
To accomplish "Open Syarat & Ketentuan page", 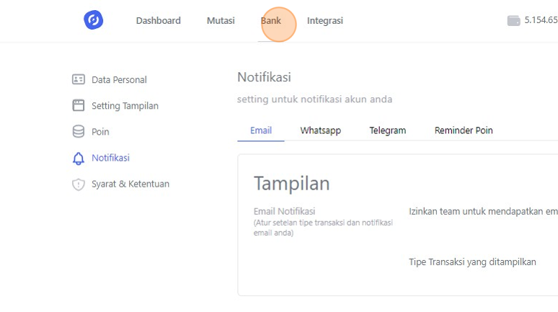I will [x=130, y=184].
